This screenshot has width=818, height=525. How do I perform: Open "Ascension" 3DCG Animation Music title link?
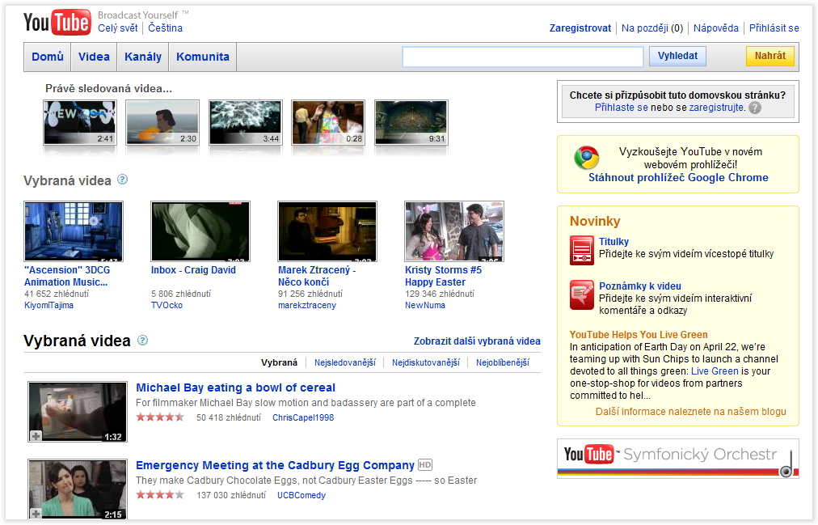pos(67,276)
